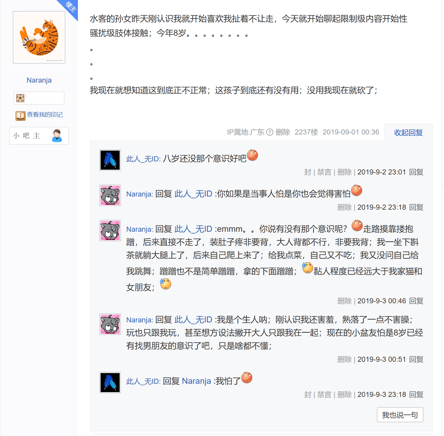
Task: Click 此人_无ID mention in 00:51 reply
Action: [193, 320]
